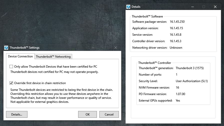This screenshot has height=126, width=224.
Task: Click the Details window title text
Action: coord(136,7)
